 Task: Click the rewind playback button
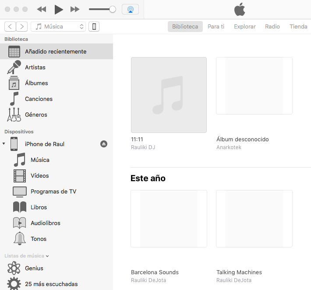tap(42, 9)
